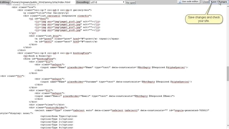Screen dimensions: 229x129
Task: Click the div class="clear" line
Action: 47,105
